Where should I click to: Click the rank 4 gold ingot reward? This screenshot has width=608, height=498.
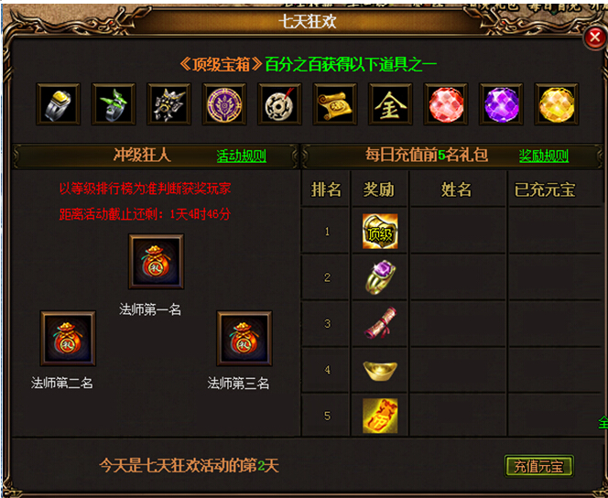click(380, 371)
